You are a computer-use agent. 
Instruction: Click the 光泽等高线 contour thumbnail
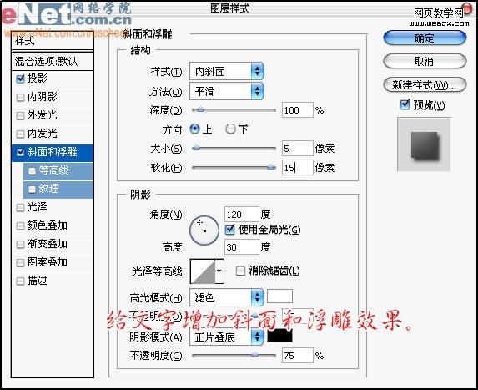(x=203, y=271)
